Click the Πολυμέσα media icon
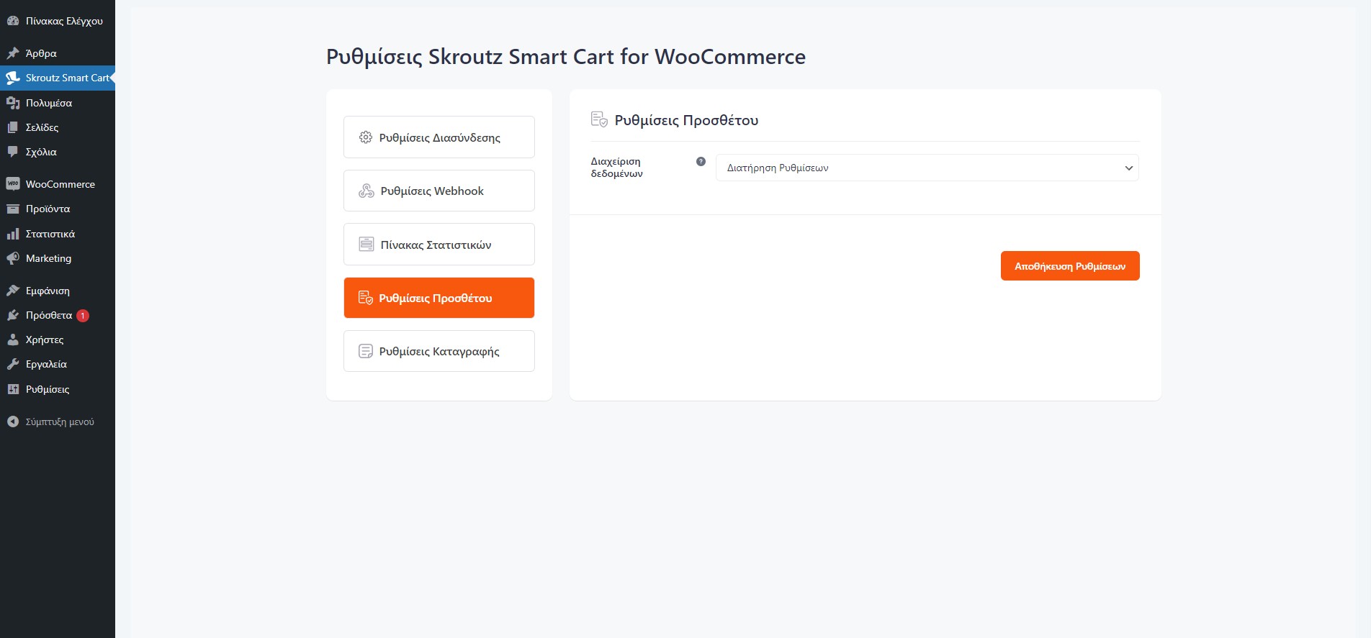This screenshot has height=638, width=1371. point(13,103)
